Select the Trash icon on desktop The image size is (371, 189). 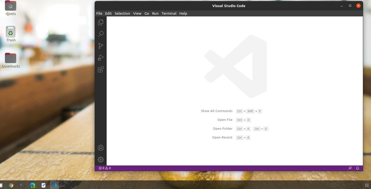11,34
